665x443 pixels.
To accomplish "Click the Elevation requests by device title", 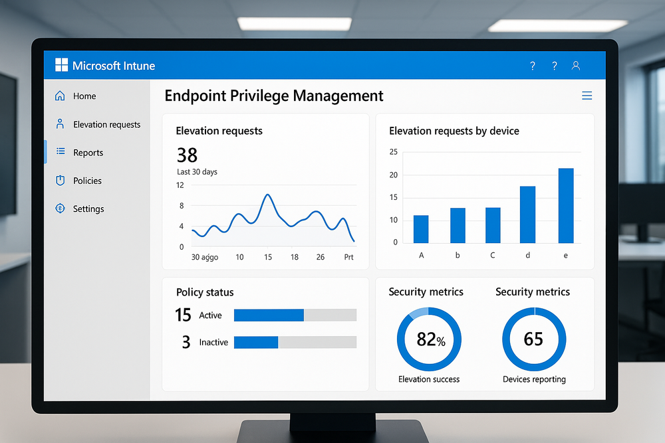I will tap(454, 131).
